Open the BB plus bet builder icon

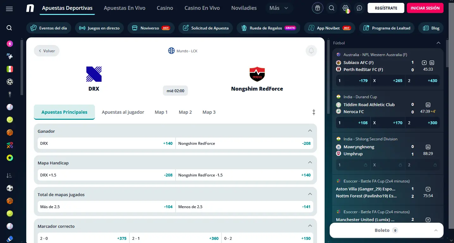point(10,56)
